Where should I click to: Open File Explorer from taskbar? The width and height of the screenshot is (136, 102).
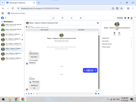[x=10, y=99]
